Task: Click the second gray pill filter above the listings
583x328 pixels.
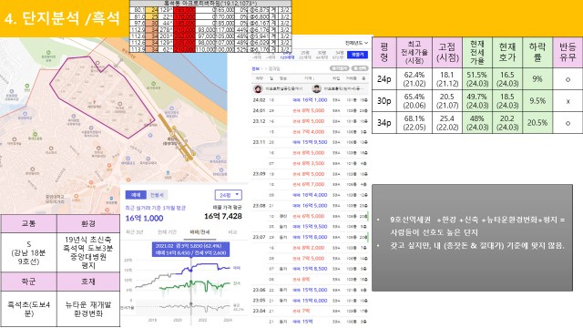Action: click(360, 68)
